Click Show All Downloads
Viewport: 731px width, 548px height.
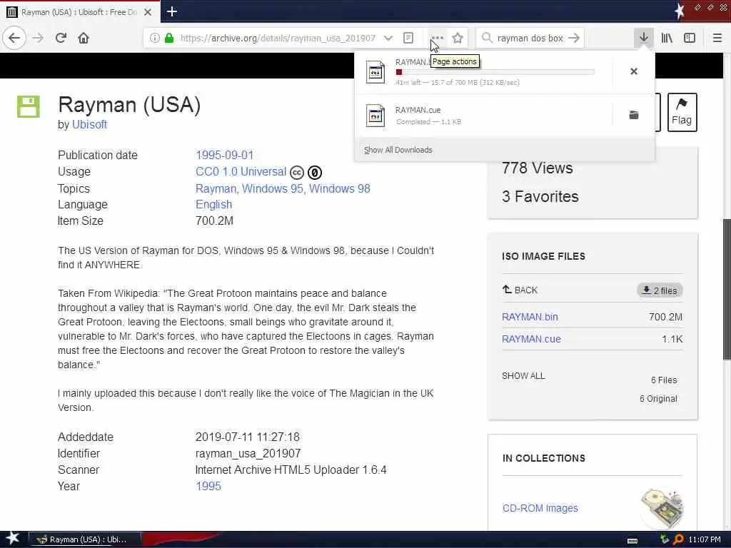[x=398, y=150]
